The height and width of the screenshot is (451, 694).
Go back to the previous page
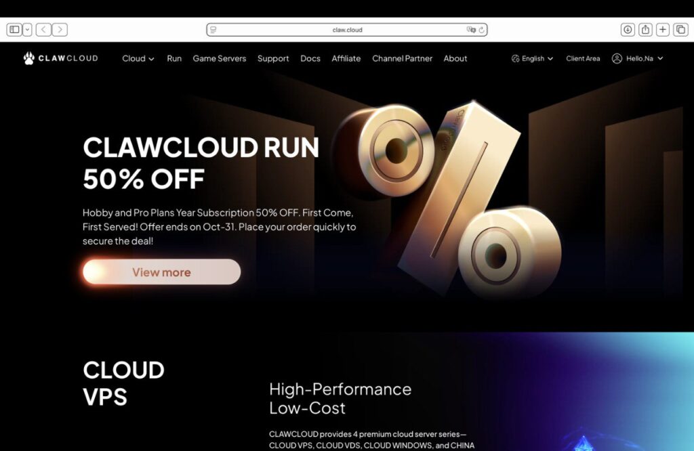click(x=43, y=30)
